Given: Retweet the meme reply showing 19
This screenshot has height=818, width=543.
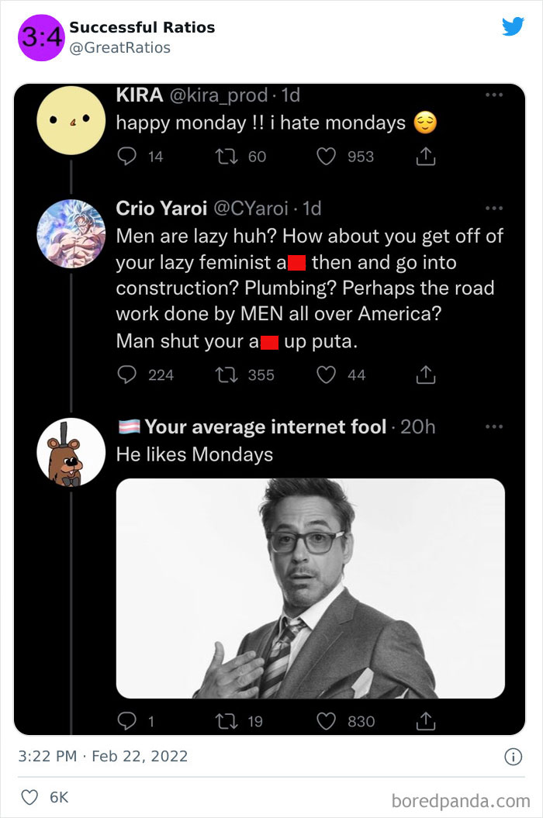Looking at the screenshot, I should 228,721.
